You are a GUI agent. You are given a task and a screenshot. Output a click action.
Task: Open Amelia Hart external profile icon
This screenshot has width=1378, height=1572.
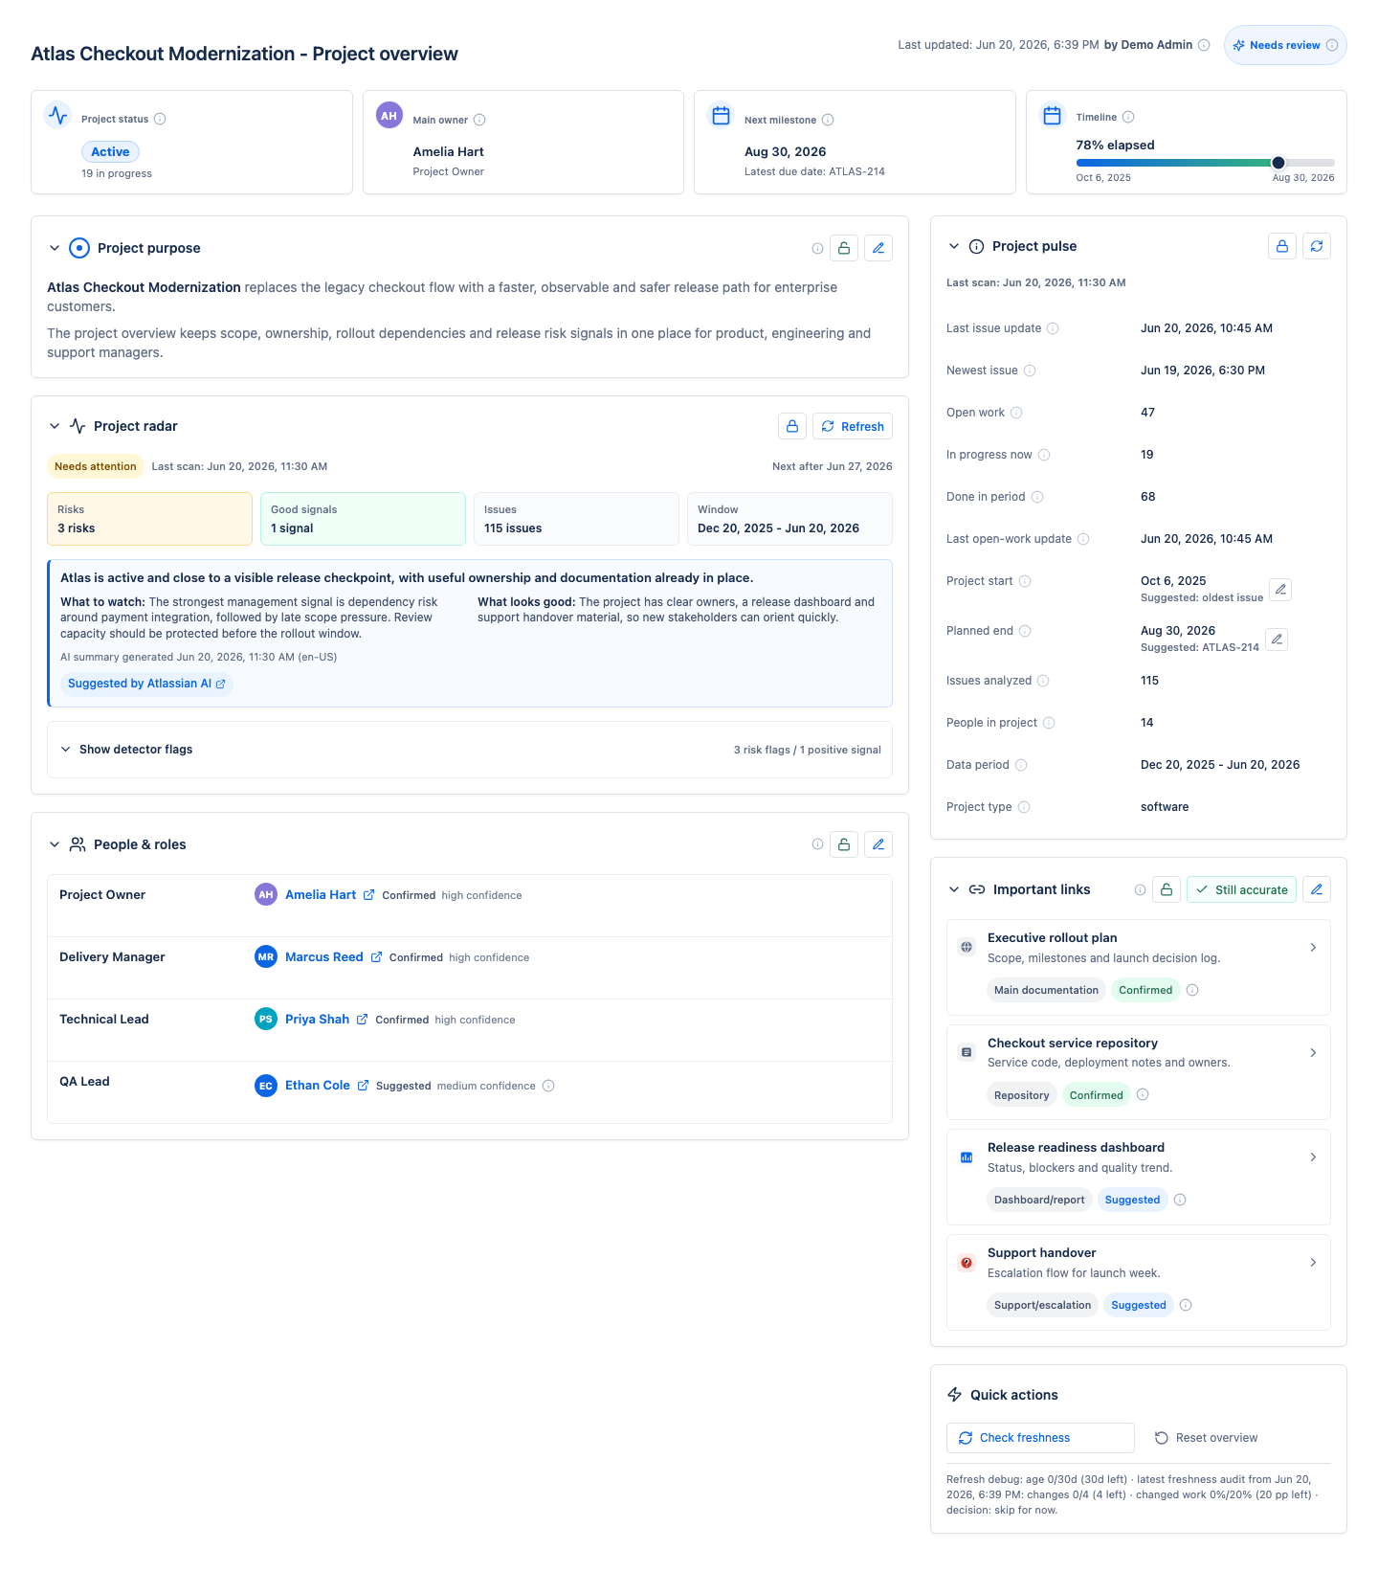tap(368, 895)
